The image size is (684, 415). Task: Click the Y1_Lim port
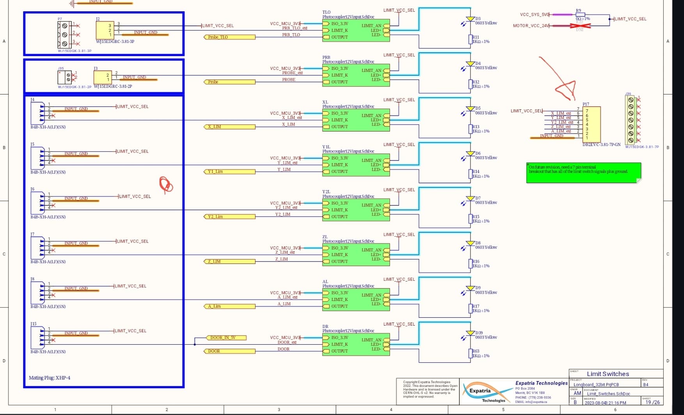tap(230, 172)
